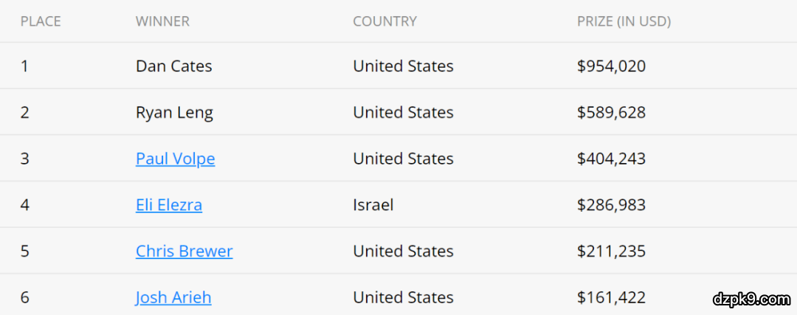Screen dimensions: 797x315
Task: Click the Israel country cell
Action: (373, 205)
